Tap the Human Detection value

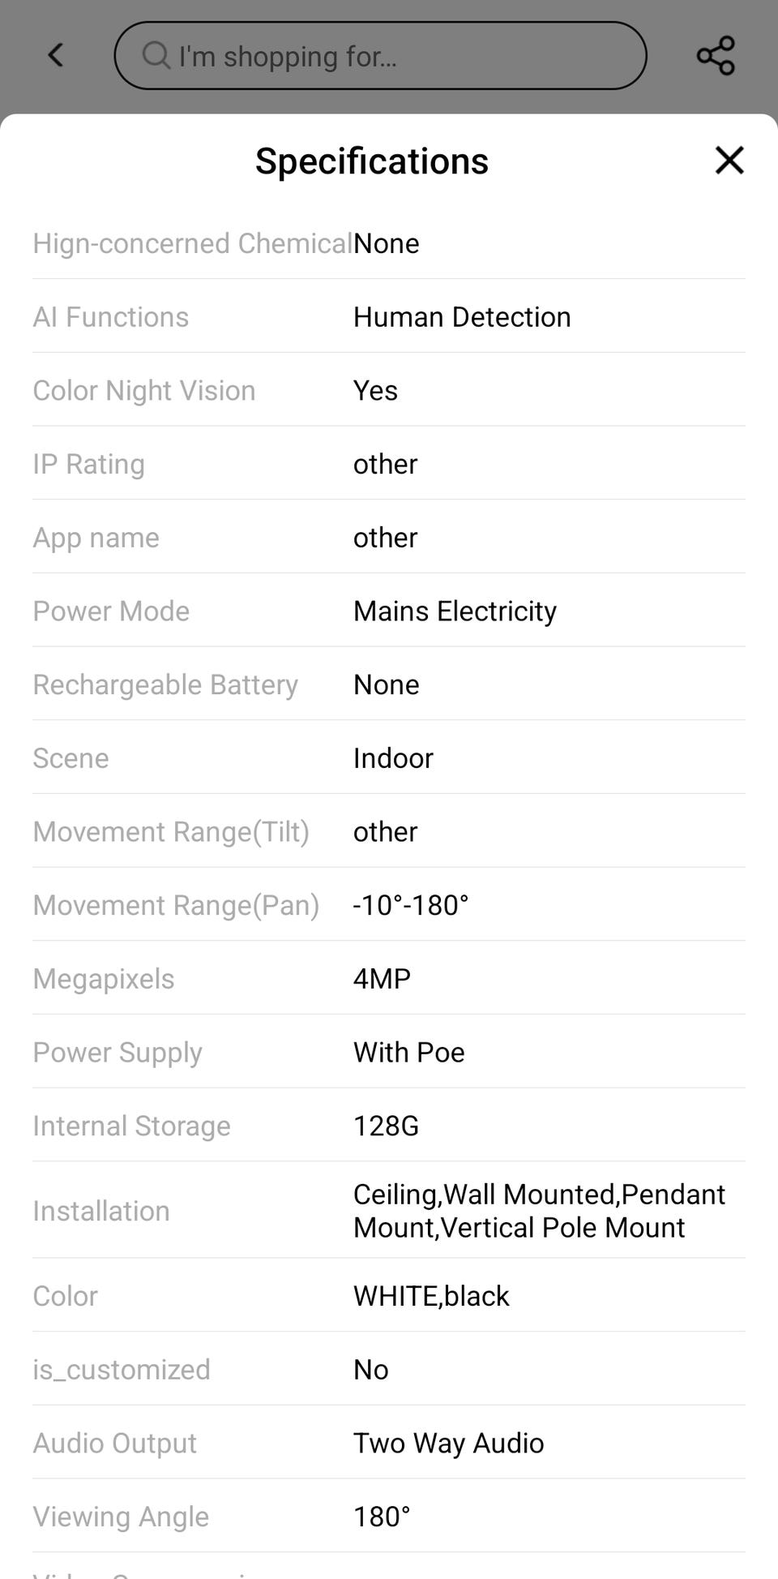pyautogui.click(x=462, y=317)
